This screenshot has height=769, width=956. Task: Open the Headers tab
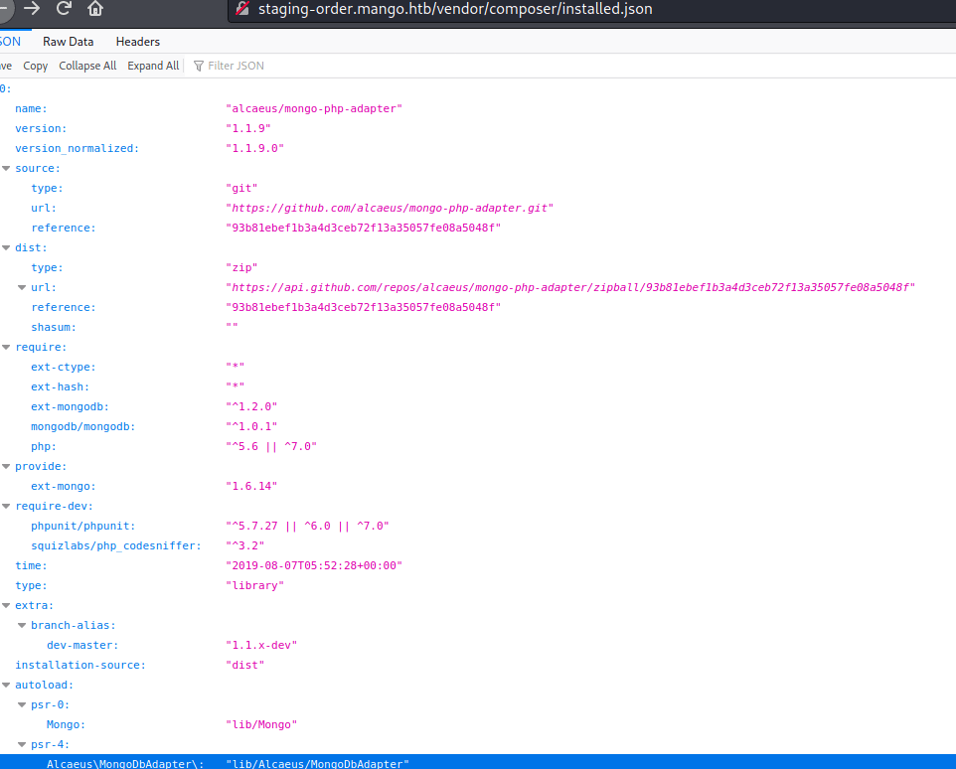click(x=137, y=42)
